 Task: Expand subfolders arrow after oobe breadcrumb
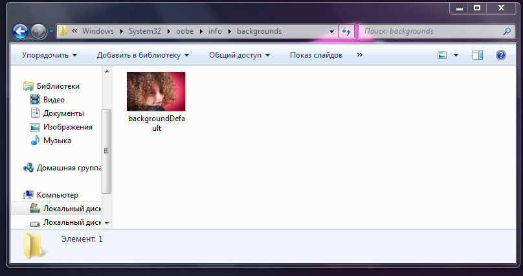coord(201,31)
